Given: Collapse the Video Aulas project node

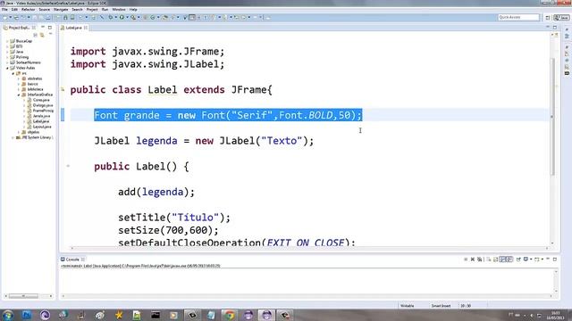Looking at the screenshot, I should pyautogui.click(x=7, y=68).
